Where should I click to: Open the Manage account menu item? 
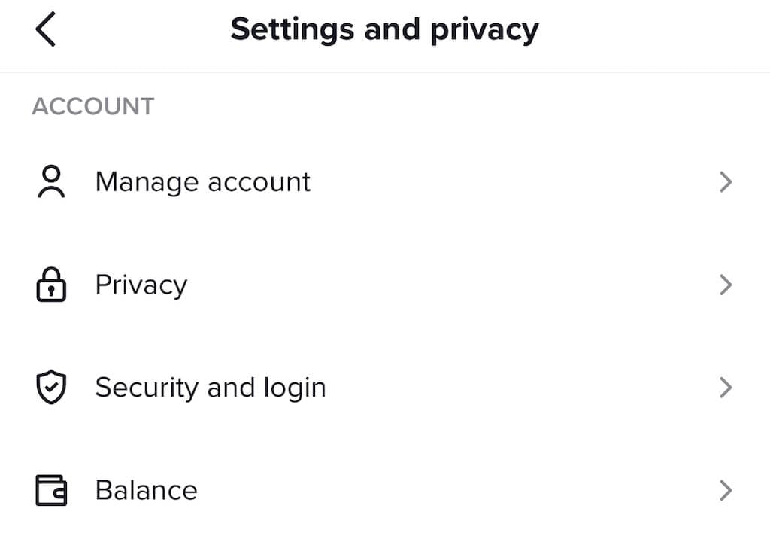(202, 182)
